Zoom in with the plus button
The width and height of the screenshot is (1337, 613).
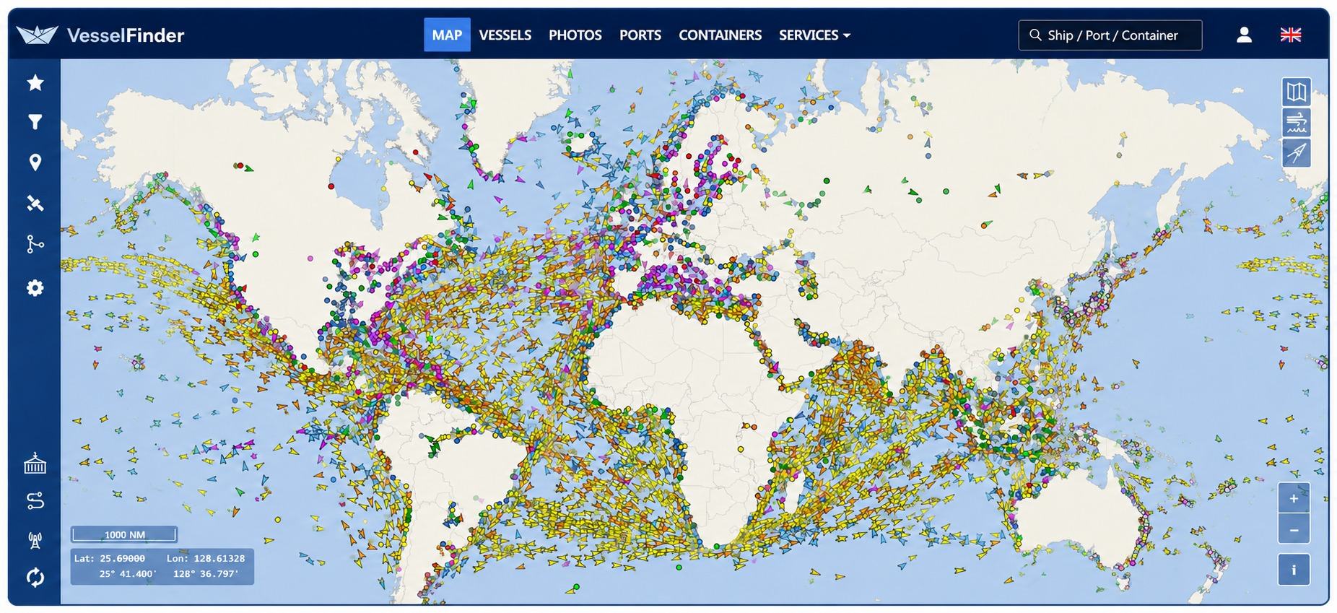(1294, 498)
